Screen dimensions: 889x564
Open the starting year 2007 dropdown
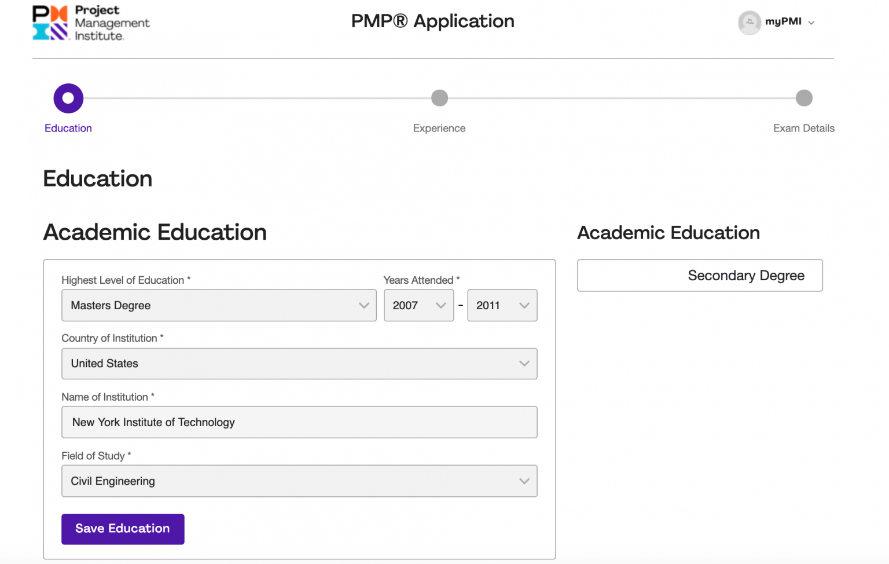(418, 305)
